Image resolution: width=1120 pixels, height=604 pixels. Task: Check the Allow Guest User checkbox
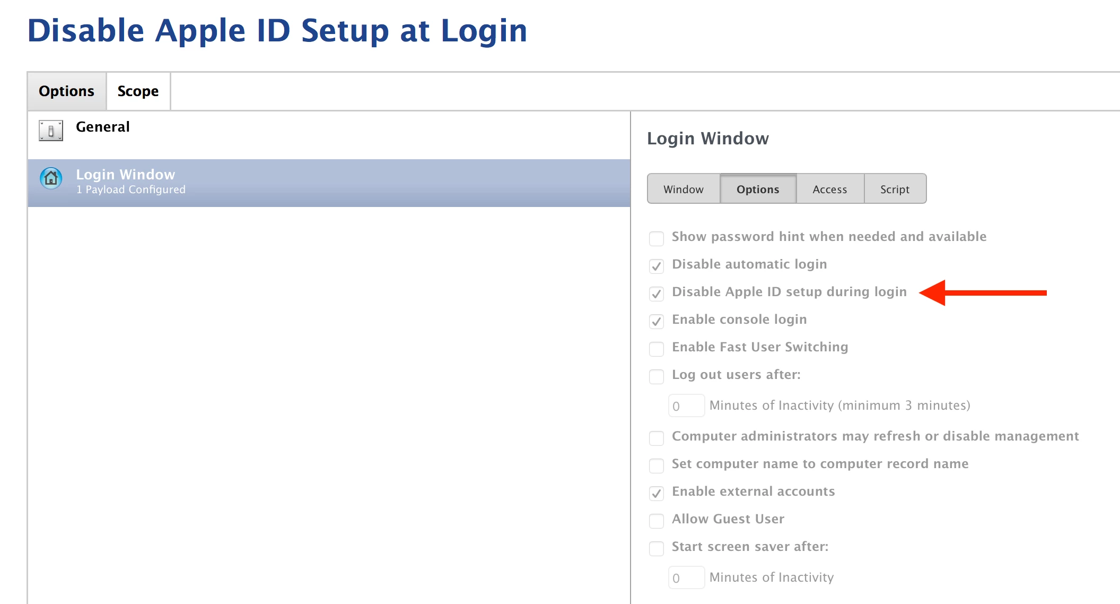click(657, 521)
